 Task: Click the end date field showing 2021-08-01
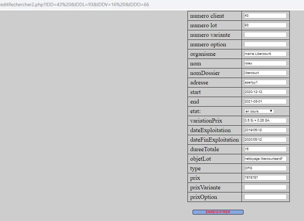[x=265, y=101]
